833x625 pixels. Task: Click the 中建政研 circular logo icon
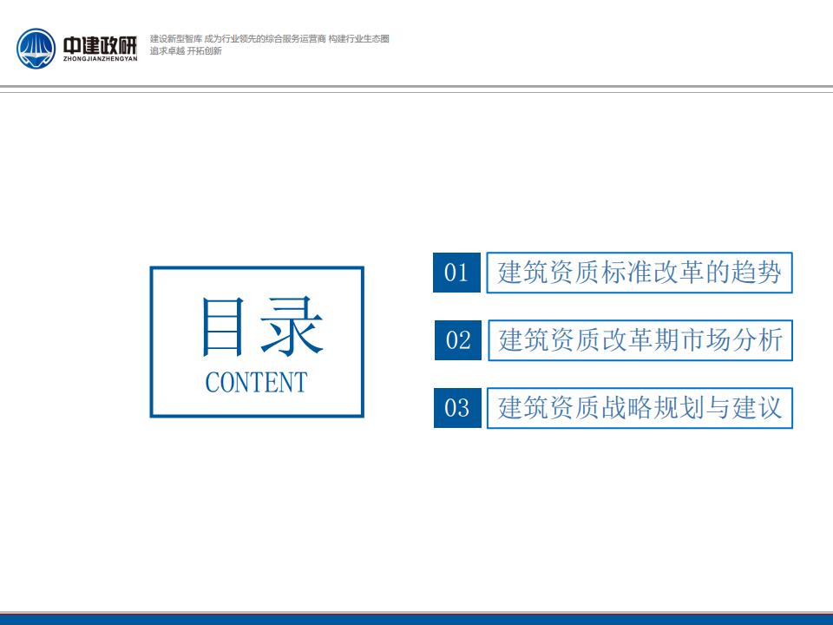click(x=36, y=49)
